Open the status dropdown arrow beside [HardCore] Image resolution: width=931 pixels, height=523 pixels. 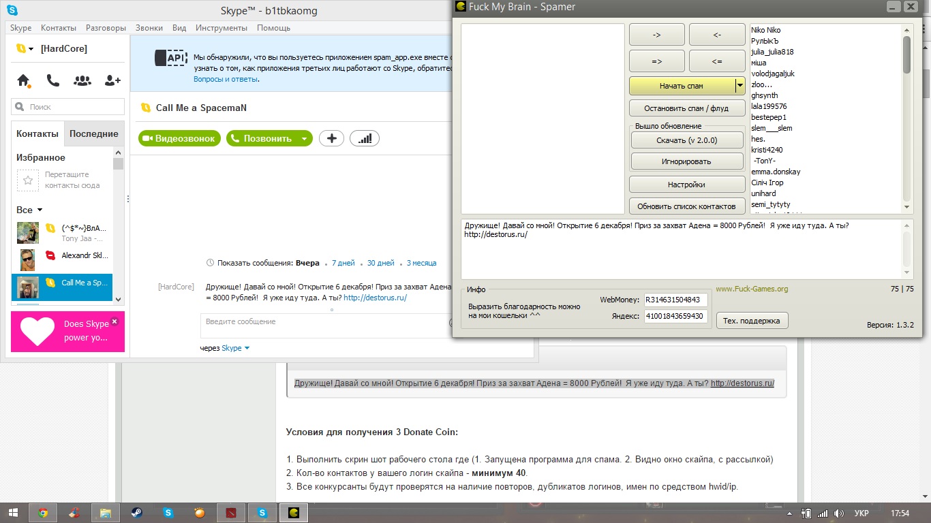click(x=31, y=50)
